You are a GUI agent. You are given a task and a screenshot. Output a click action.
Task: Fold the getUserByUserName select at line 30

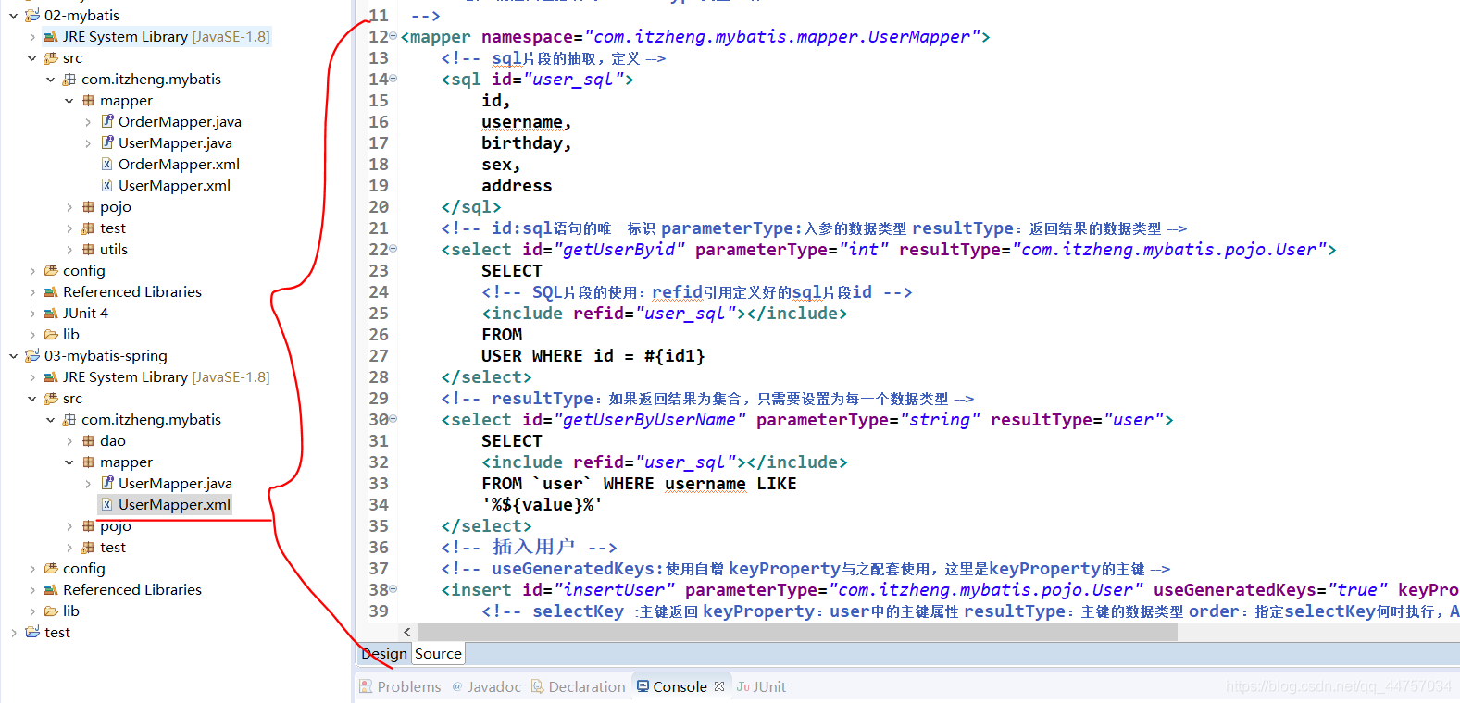click(393, 419)
